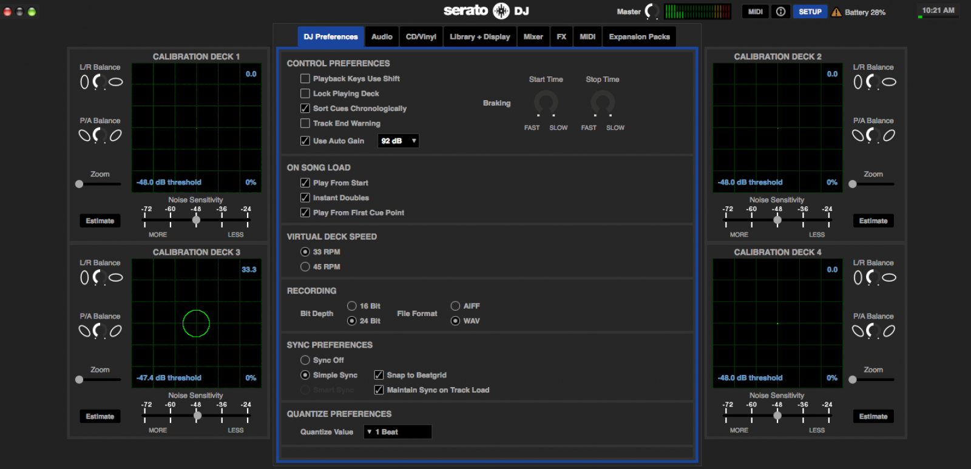
Task: Toggle Use Auto Gain checkbox
Action: click(305, 141)
